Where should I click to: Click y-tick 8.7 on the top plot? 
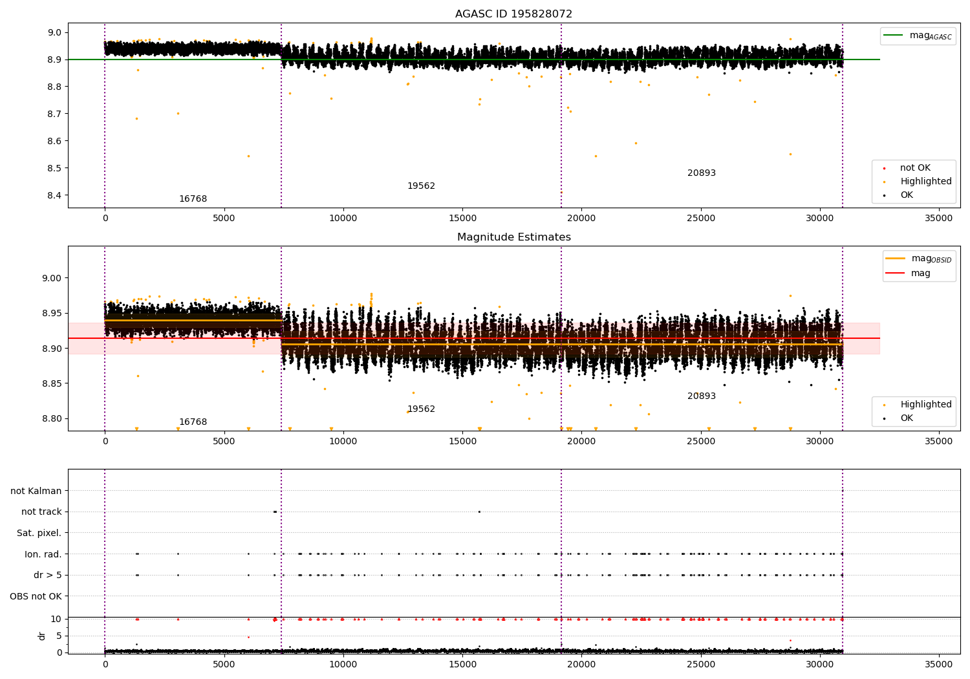click(x=54, y=114)
